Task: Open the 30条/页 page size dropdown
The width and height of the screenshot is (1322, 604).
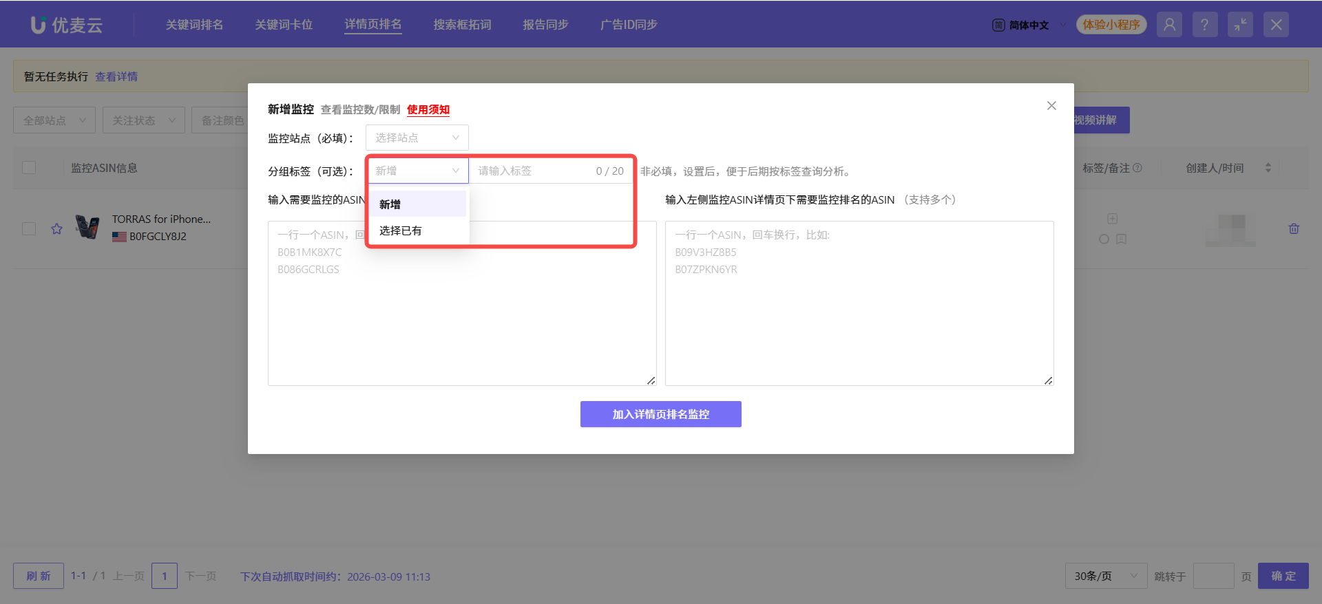Action: pos(1106,576)
